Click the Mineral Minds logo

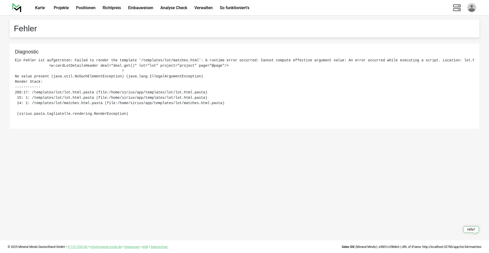[x=17, y=8]
